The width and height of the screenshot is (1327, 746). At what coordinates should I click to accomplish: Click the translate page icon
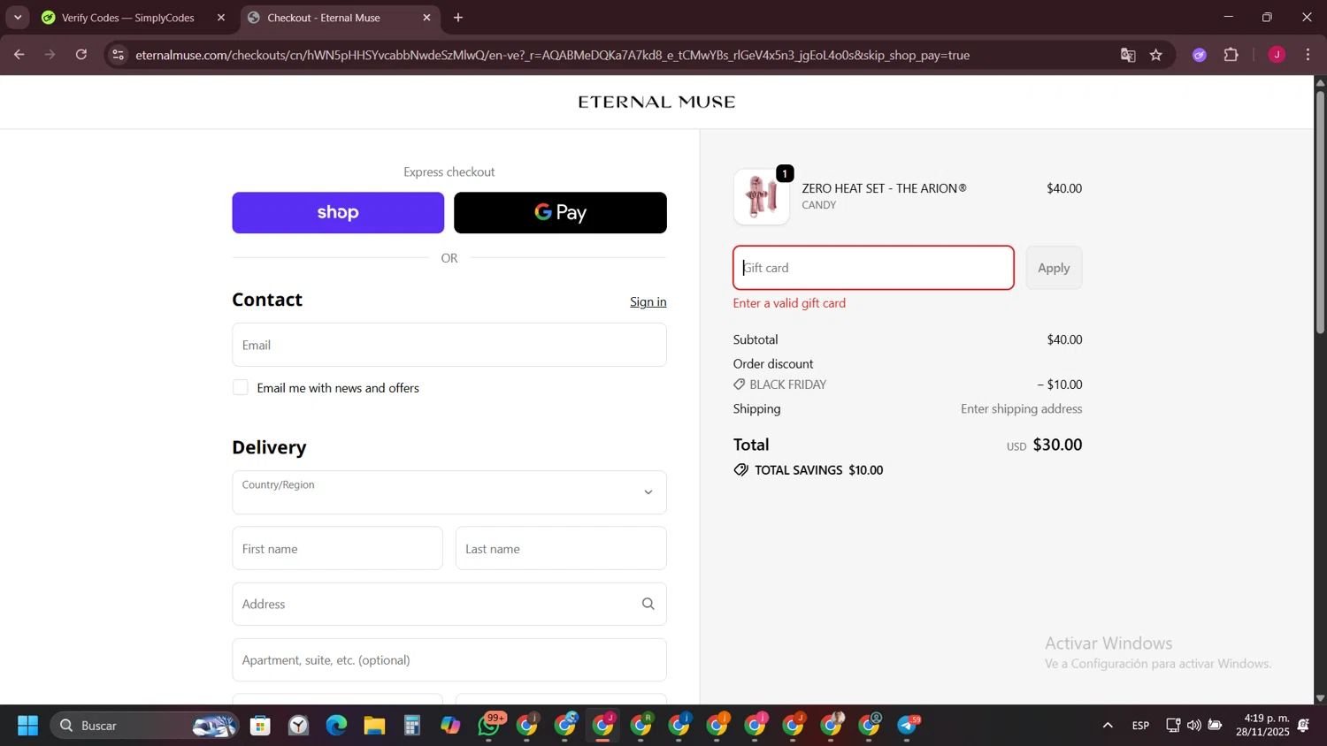[1128, 55]
